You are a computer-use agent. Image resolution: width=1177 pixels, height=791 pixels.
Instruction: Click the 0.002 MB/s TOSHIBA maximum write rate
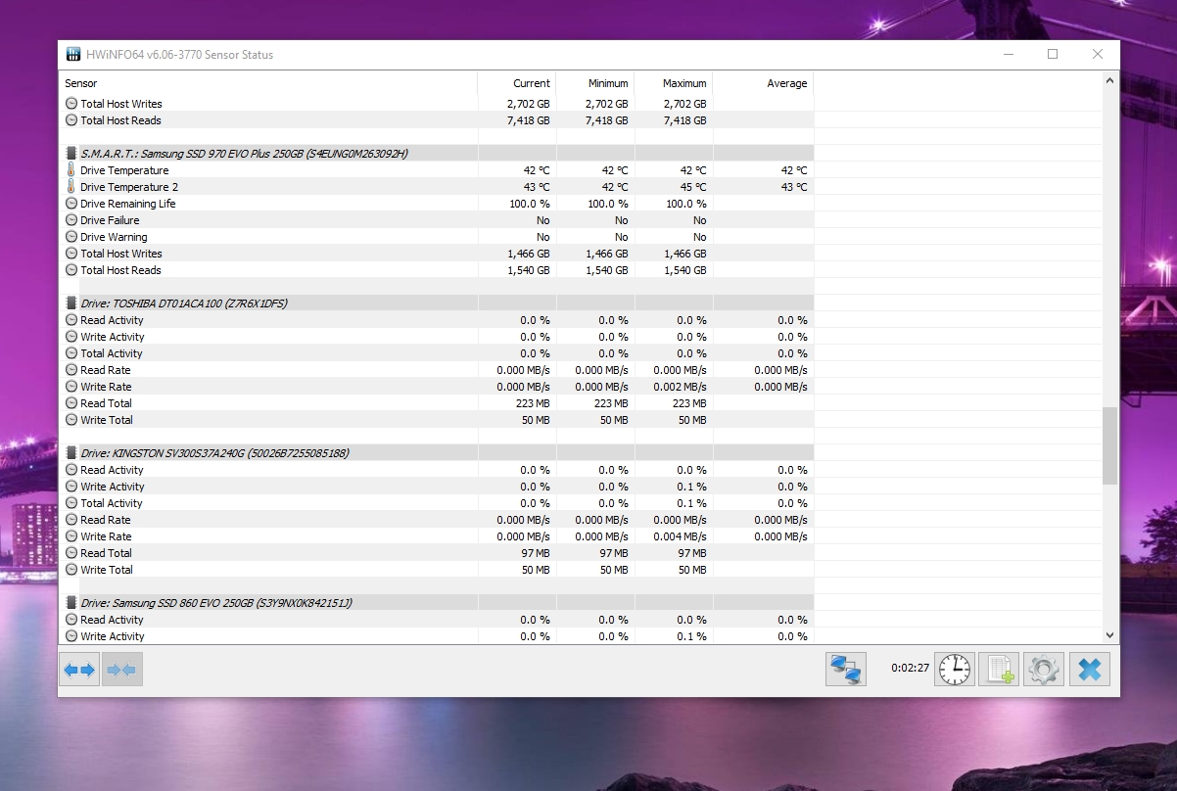click(x=680, y=387)
